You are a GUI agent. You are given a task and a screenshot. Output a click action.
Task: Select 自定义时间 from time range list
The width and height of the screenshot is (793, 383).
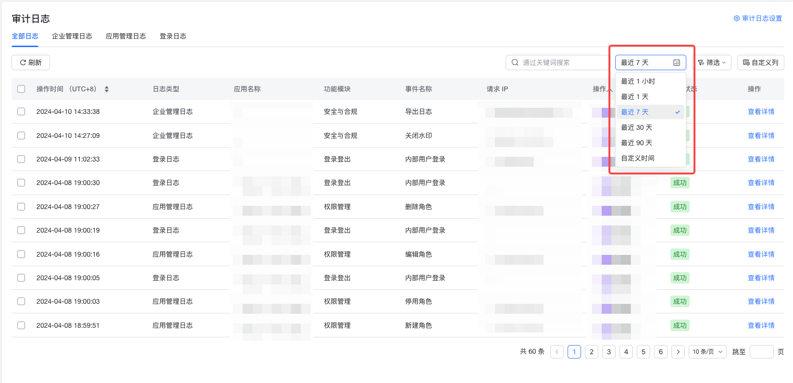point(638,158)
